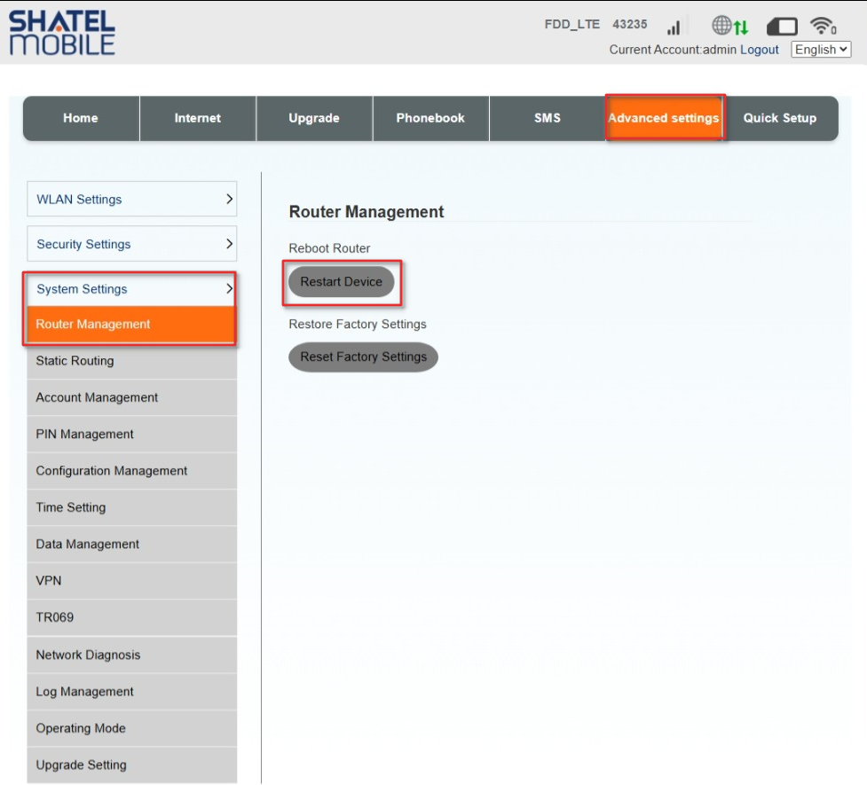Switch to the Internet tab

pyautogui.click(x=197, y=118)
